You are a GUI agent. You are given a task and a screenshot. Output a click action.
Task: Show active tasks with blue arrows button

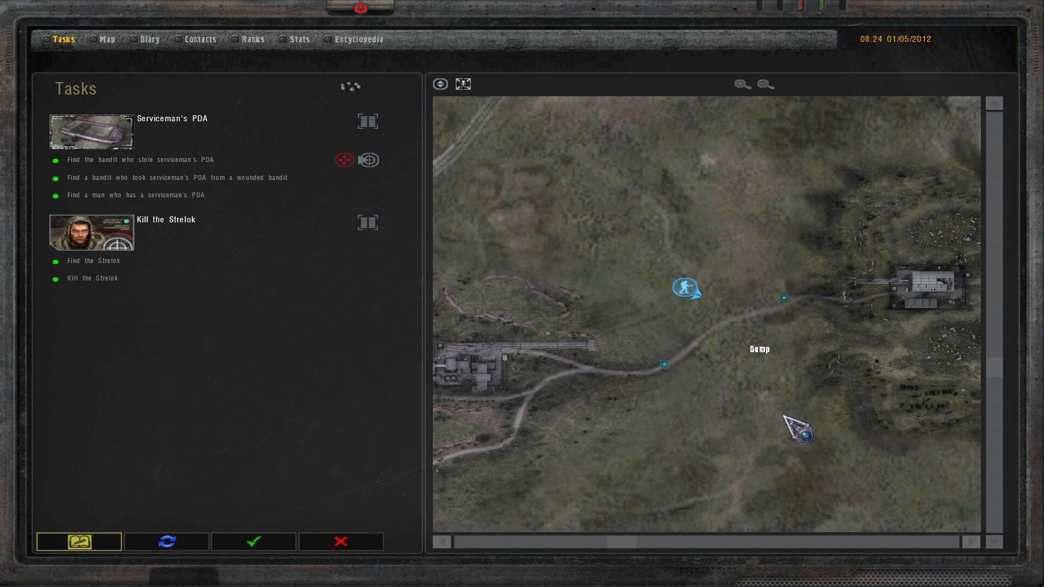(x=166, y=541)
